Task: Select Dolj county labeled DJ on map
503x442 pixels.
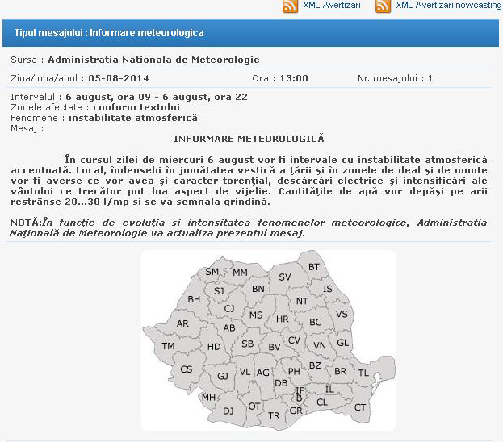Action: [228, 411]
